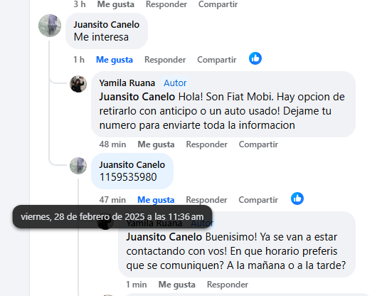Open Juansito Canelo's avatar beside "Me interesa"
Viewport: 382px width, 296px height.
coord(50,26)
